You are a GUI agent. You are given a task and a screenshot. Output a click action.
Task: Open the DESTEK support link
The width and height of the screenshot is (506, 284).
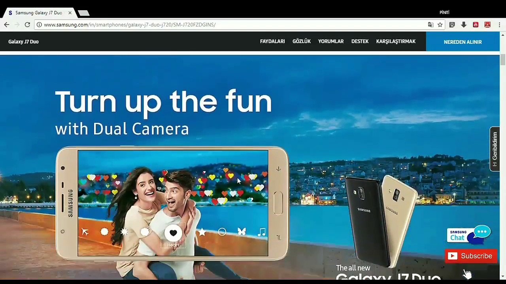pyautogui.click(x=360, y=41)
